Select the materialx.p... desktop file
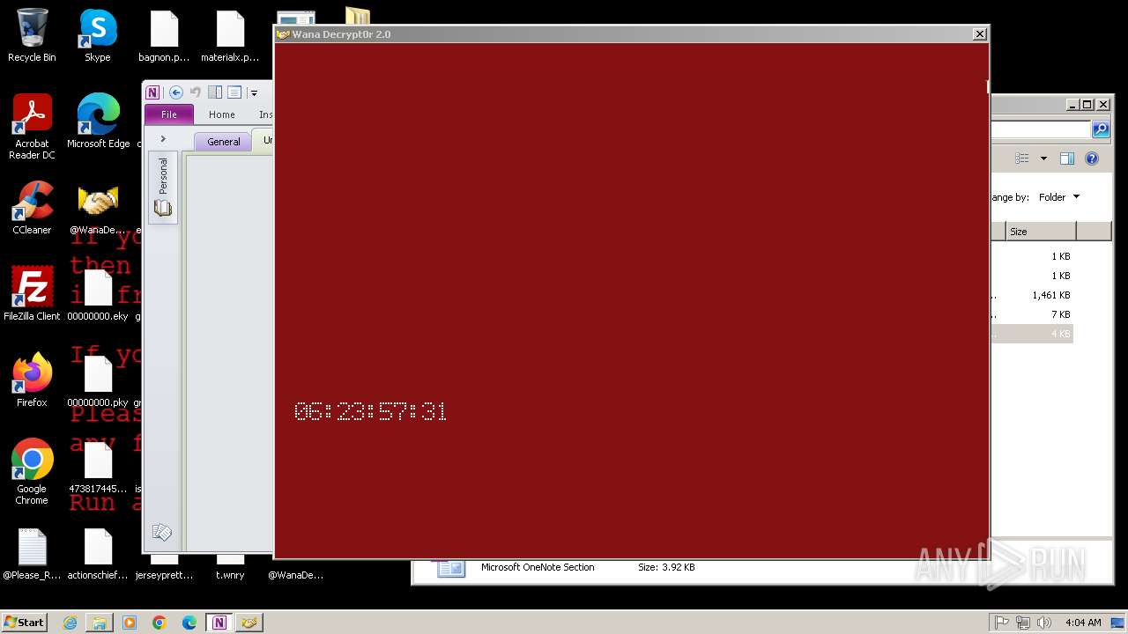Screen dimensions: 1128x634 230,36
